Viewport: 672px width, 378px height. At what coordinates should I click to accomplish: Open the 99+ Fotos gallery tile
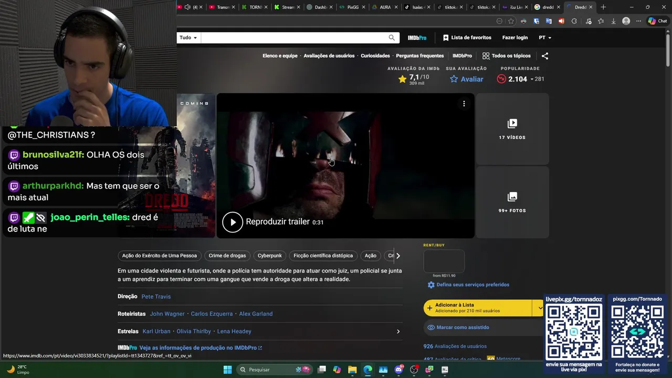tap(512, 202)
